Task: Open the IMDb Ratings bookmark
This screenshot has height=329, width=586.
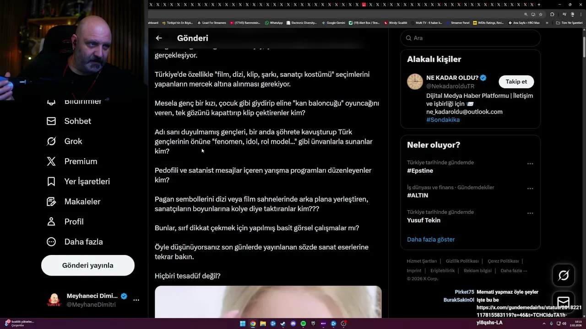Action: 488,22
